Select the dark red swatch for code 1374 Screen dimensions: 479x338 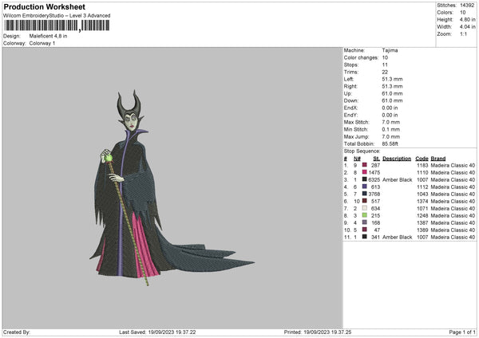(x=365, y=201)
